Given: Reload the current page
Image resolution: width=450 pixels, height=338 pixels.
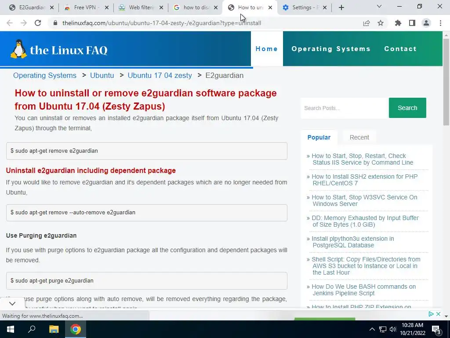Looking at the screenshot, I should click(x=38, y=23).
